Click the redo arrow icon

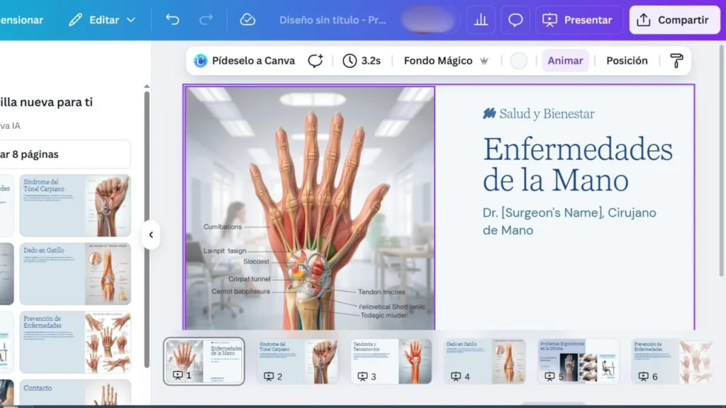pyautogui.click(x=206, y=20)
